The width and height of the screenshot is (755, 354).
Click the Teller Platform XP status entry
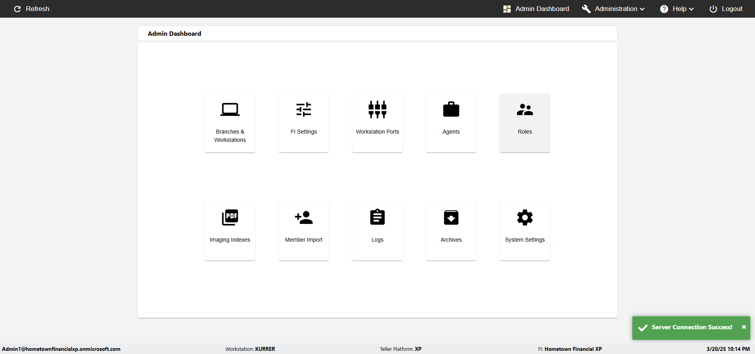click(401, 349)
